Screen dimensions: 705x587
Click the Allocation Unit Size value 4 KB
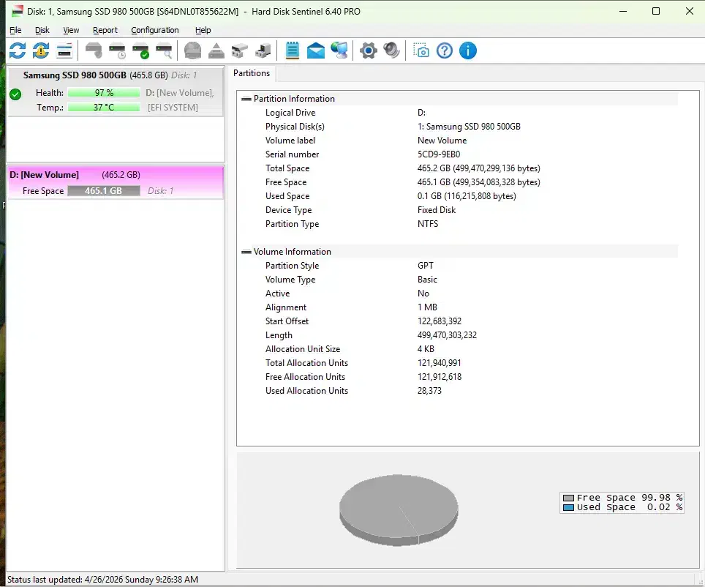[x=426, y=349]
